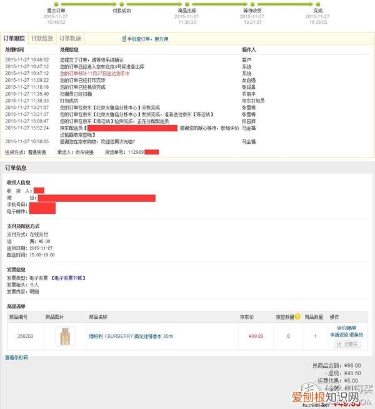Click the red estimated delivery 11月27日 message
375x409 pixels.
(x=94, y=74)
